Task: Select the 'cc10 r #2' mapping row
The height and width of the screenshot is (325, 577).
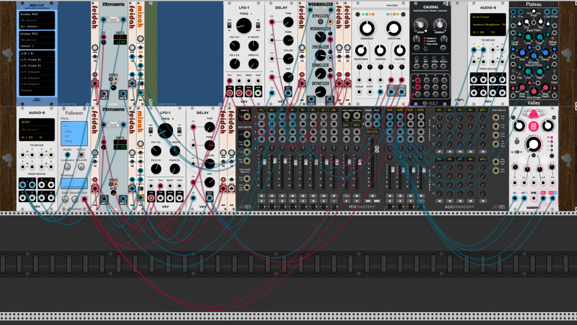Action: (x=37, y=53)
